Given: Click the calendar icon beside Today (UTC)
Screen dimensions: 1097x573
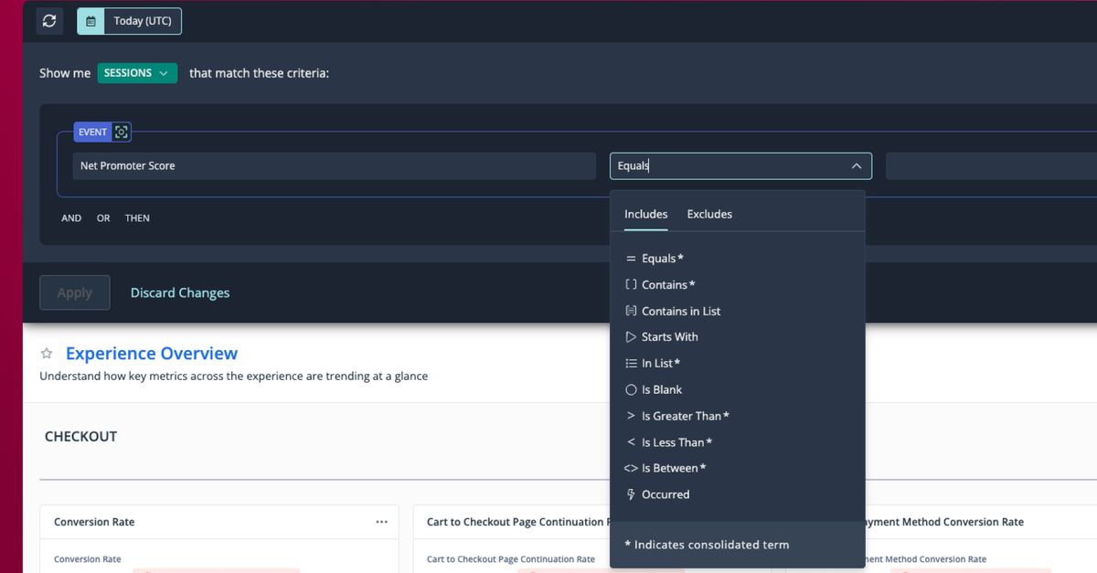Looking at the screenshot, I should (91, 21).
